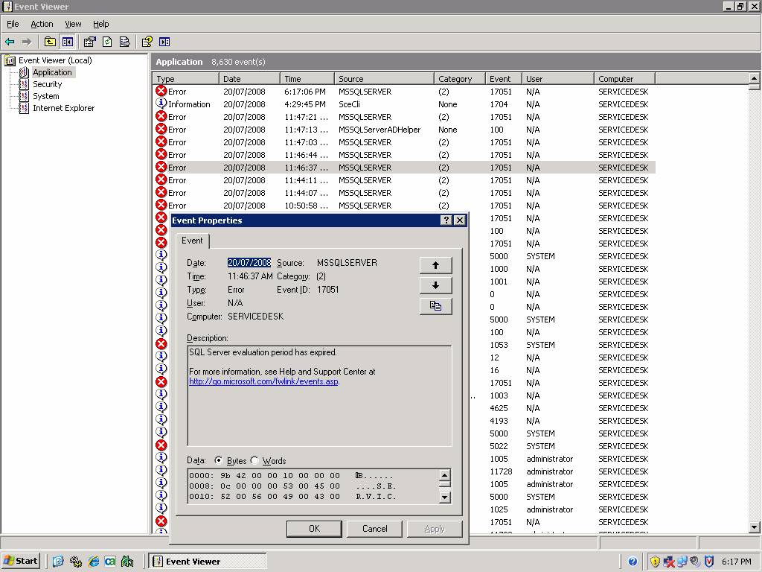Select the event row with source SceCli
762x572 pixels.
coord(403,104)
